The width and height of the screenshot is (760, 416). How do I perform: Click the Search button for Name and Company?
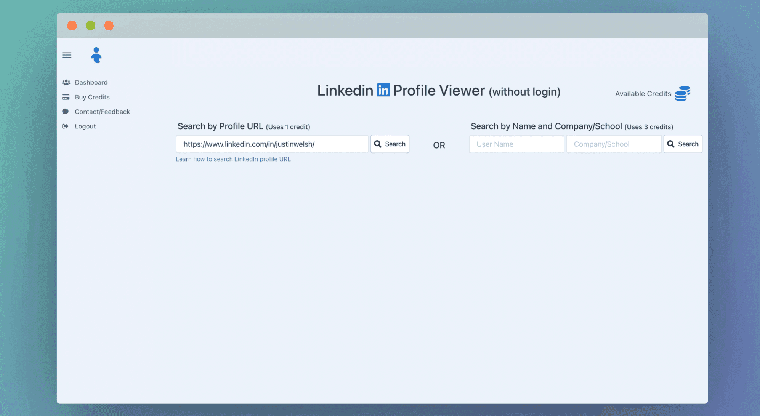(x=683, y=144)
